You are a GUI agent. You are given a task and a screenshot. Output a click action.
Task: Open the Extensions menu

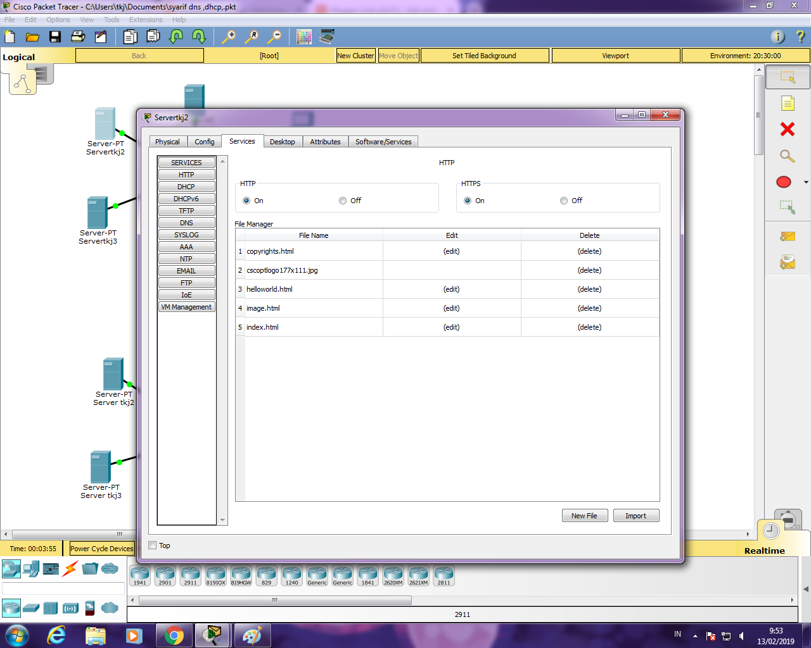146,20
